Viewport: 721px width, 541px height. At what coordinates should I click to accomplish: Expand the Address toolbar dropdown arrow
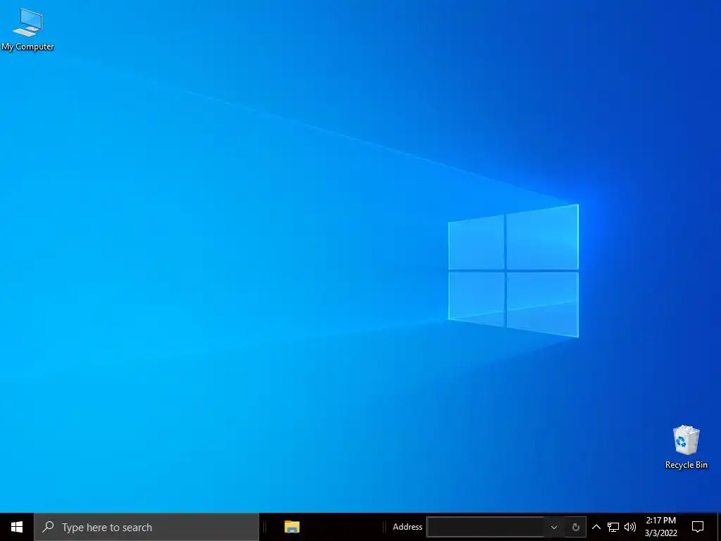tap(554, 528)
